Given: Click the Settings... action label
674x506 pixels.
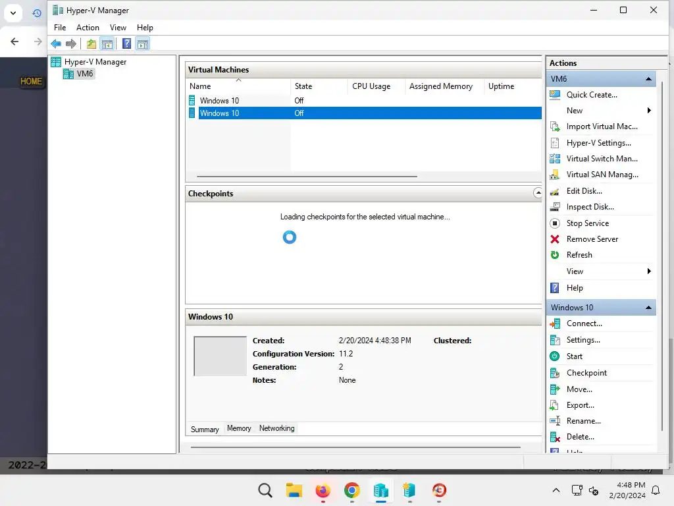Looking at the screenshot, I should pyautogui.click(x=583, y=340).
